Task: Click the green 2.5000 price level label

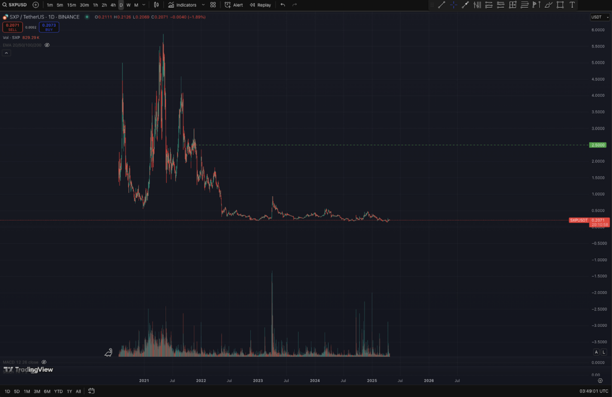Action: coord(598,145)
